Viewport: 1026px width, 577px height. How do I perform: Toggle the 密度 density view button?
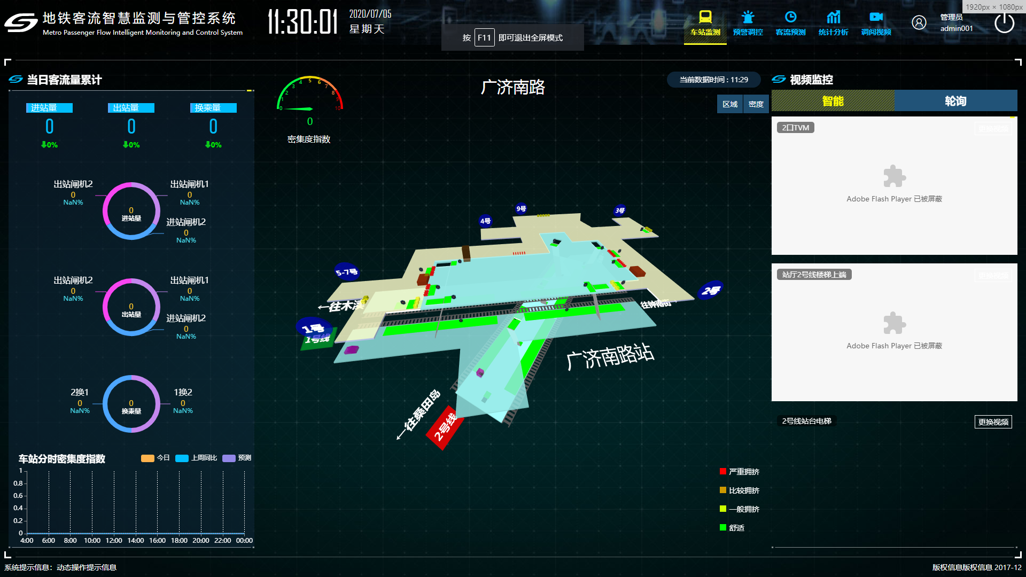pyautogui.click(x=756, y=104)
